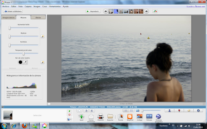The height and width of the screenshot is (129, 207).
Task: Open properties panel info icon
Action: point(198,111)
